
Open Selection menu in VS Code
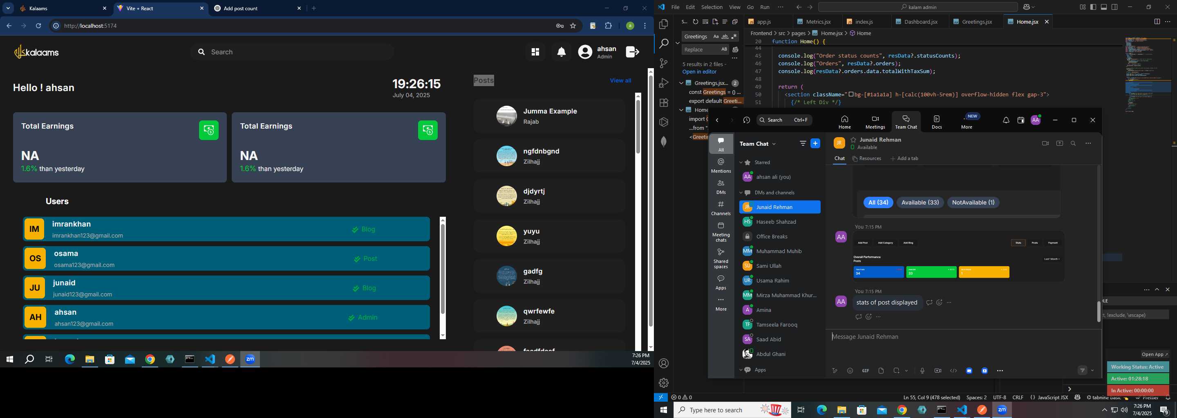[x=712, y=7]
